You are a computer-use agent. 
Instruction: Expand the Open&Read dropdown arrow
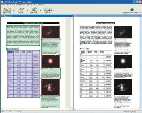click(13, 10)
